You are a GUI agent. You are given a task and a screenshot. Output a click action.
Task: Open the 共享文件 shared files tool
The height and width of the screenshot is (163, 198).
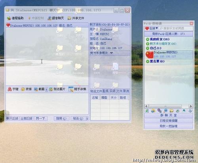coord(76,18)
